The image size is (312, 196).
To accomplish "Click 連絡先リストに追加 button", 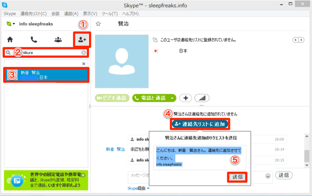I will 200,124.
